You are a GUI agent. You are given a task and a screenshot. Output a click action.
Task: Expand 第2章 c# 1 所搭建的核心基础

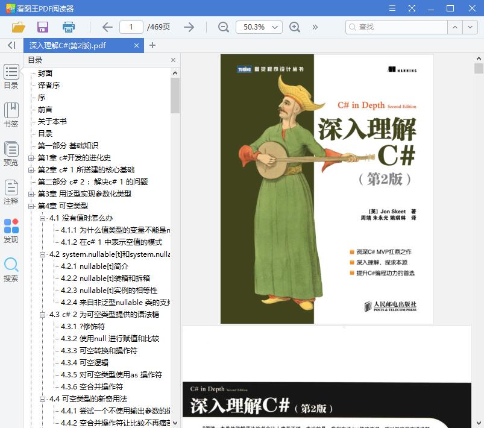click(31, 170)
